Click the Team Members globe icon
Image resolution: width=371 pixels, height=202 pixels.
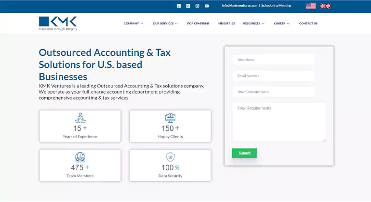(80, 157)
